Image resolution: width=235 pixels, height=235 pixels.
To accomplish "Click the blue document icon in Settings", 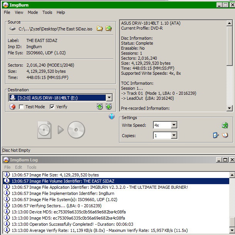I will (x=216, y=135).
